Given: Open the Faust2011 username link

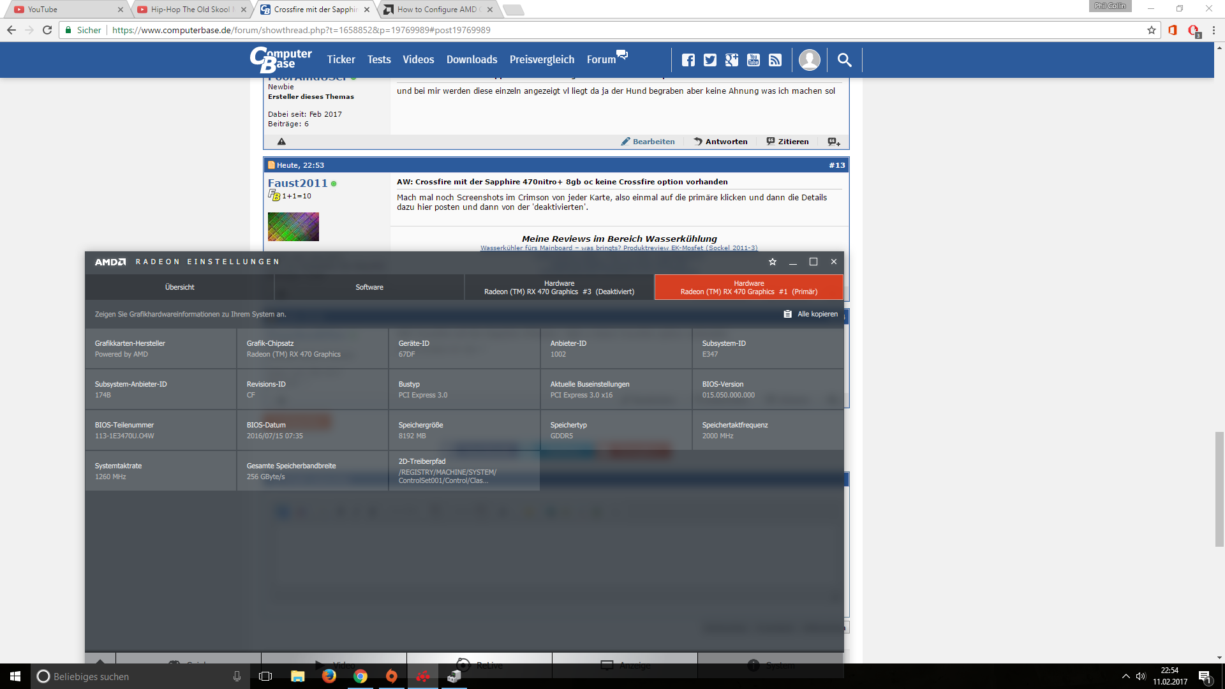Looking at the screenshot, I should pyautogui.click(x=297, y=183).
